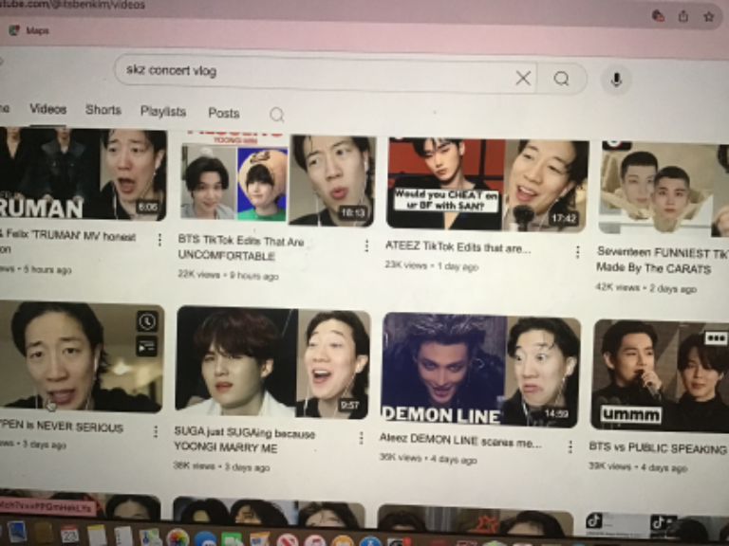Viewport: 729px width, 546px height.
Task: Play the 'ummm' BTS thumbnail
Action: [x=661, y=375]
